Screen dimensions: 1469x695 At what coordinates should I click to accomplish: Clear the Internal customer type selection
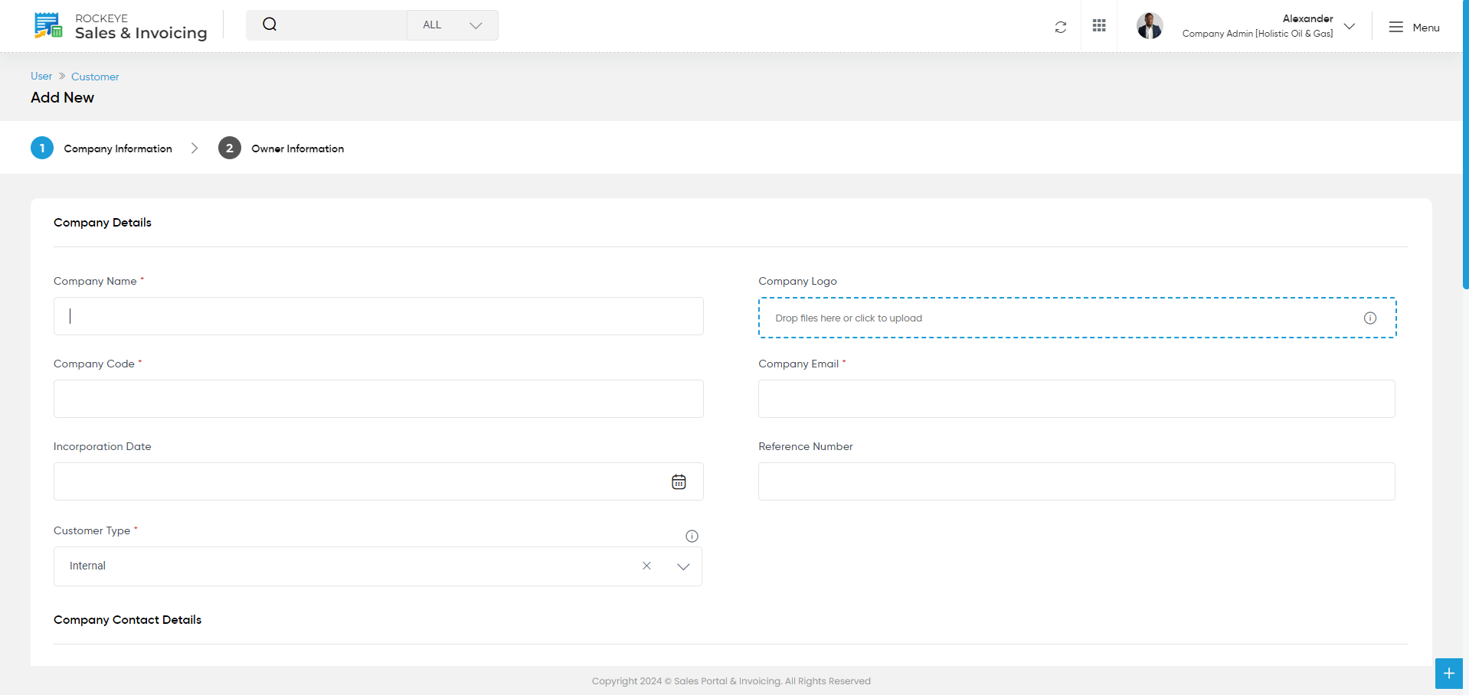[x=646, y=566]
